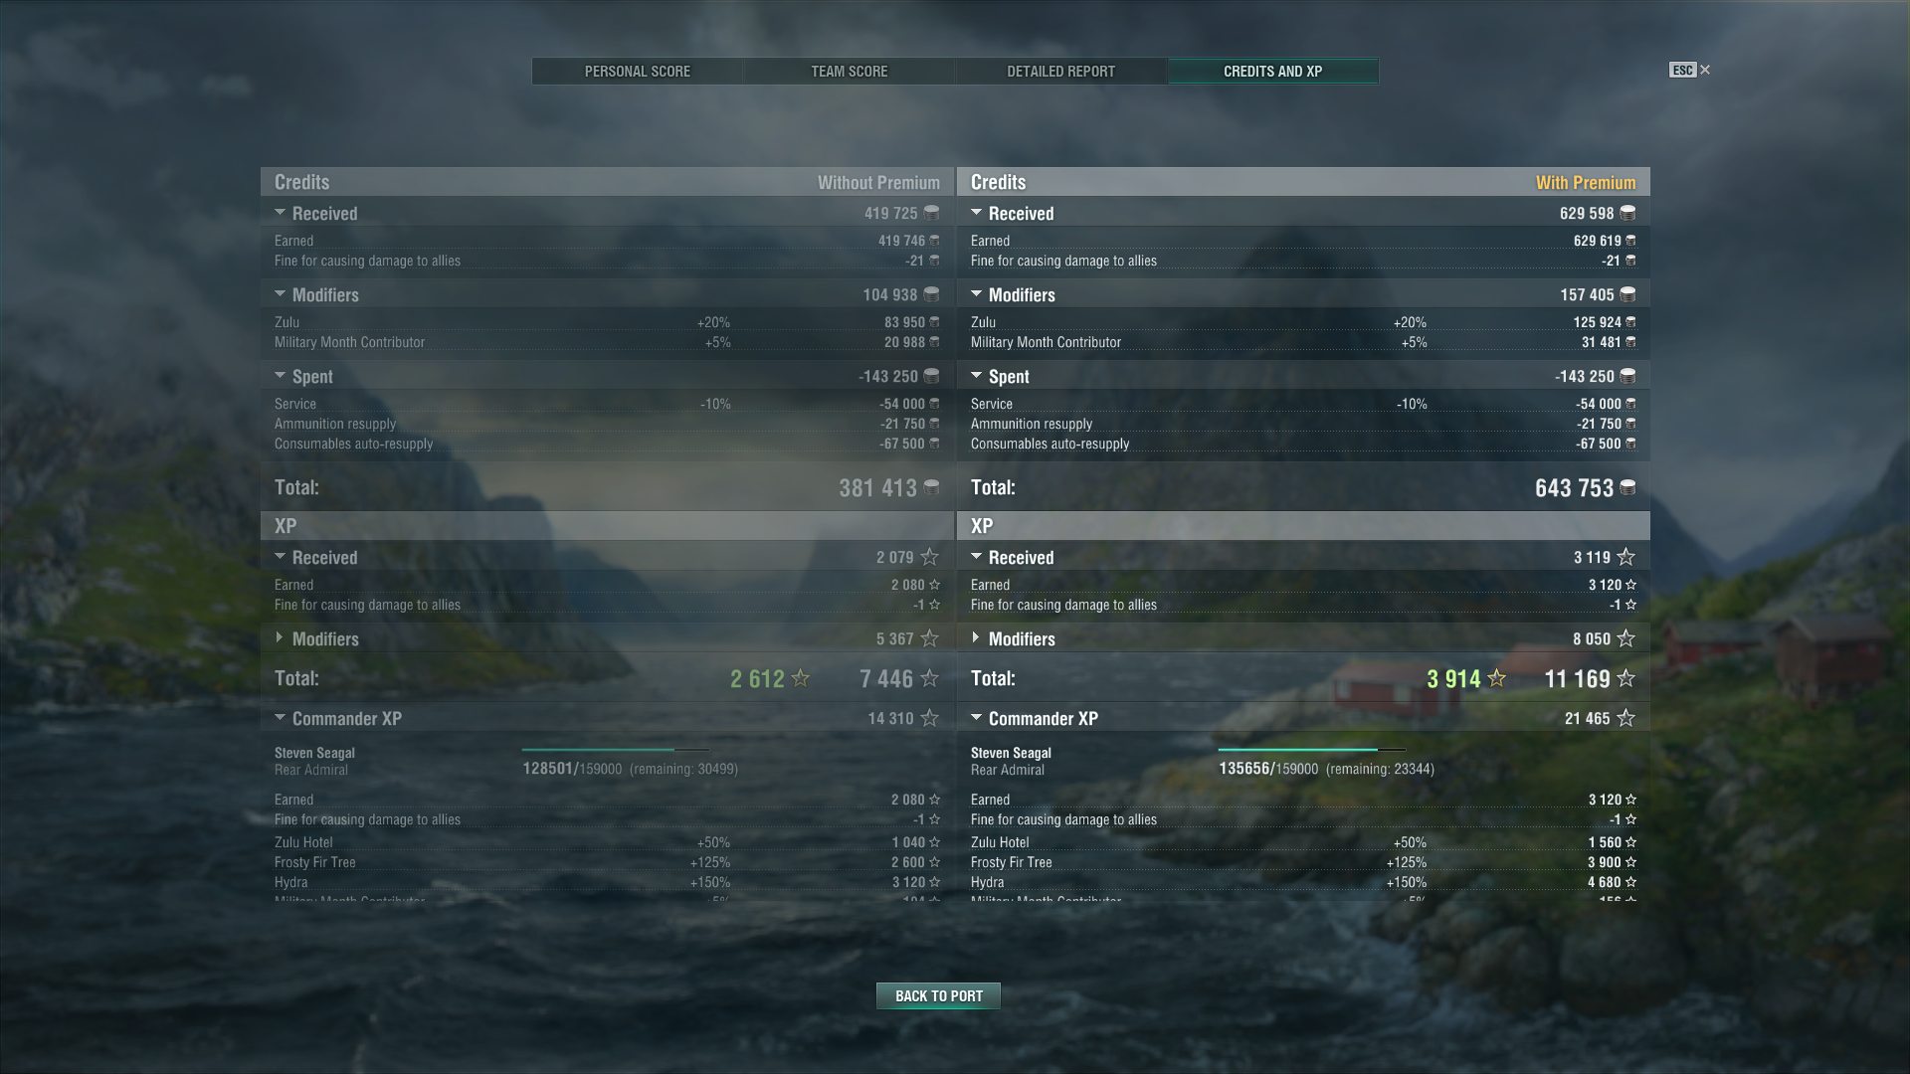Click the XP star icon next to 11 169
Screen dimensions: 1910x1074
1625,678
